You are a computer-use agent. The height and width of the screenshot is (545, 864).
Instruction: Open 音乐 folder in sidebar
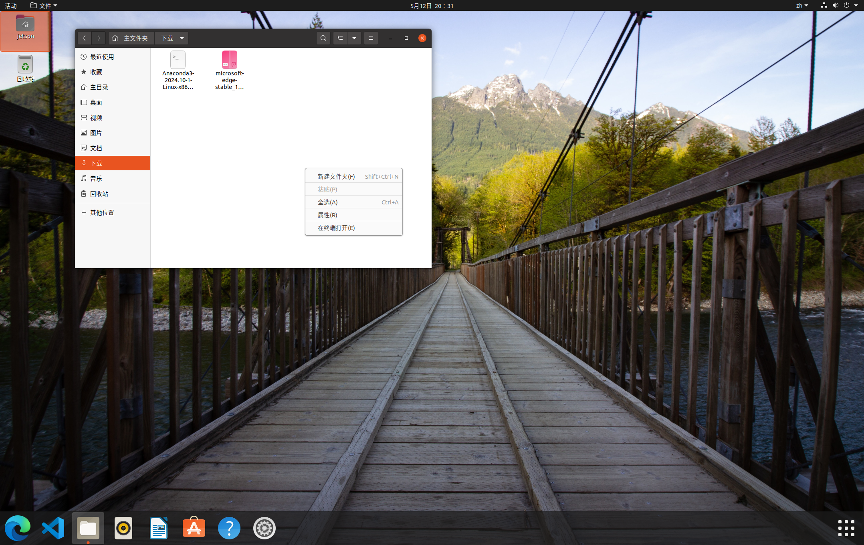click(x=113, y=178)
